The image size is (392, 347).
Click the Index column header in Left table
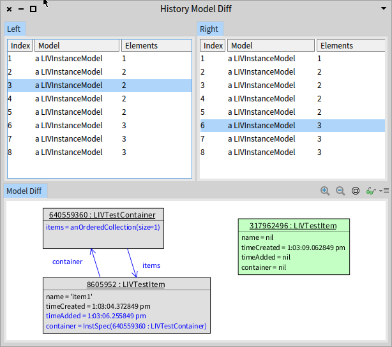point(20,45)
